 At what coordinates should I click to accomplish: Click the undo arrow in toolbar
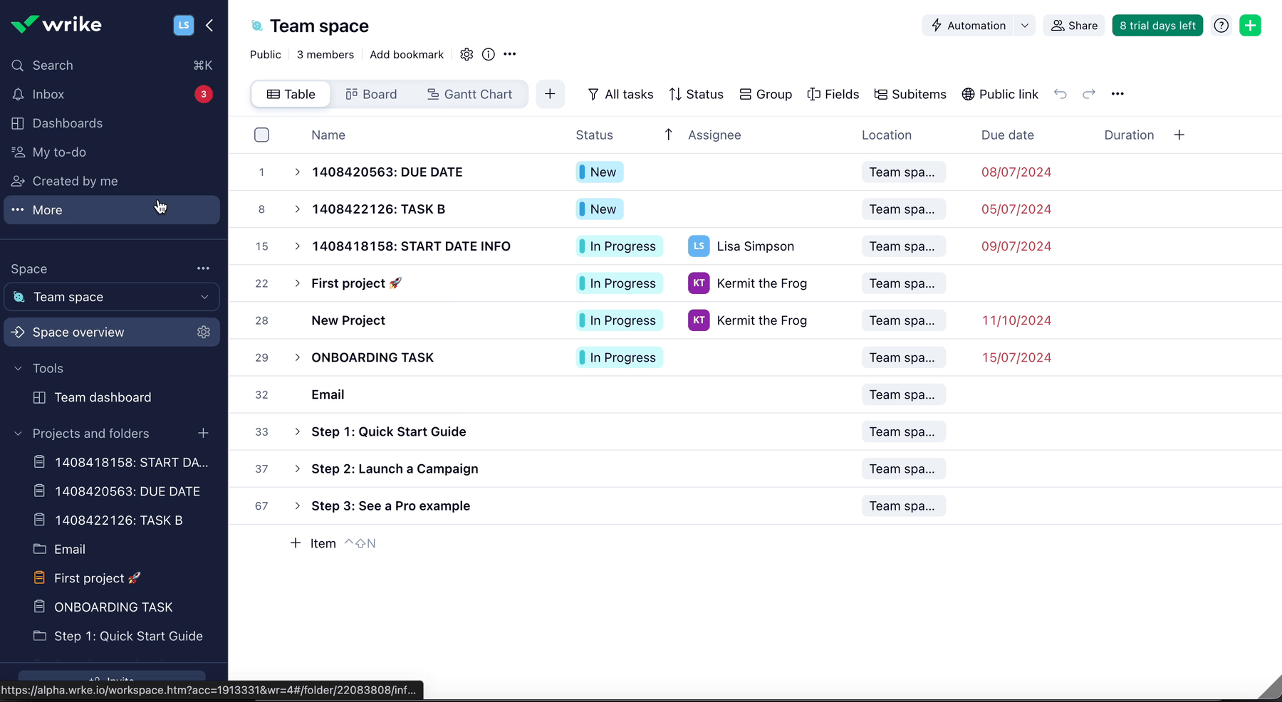tap(1060, 94)
